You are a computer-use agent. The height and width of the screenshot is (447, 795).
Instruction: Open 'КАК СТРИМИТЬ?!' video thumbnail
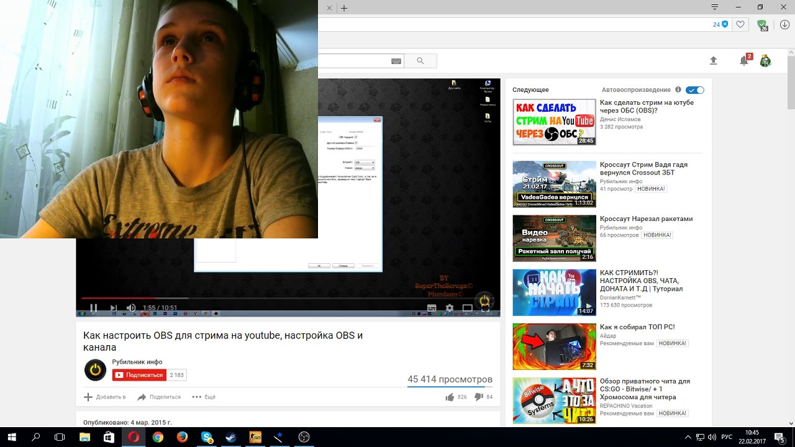[554, 292]
